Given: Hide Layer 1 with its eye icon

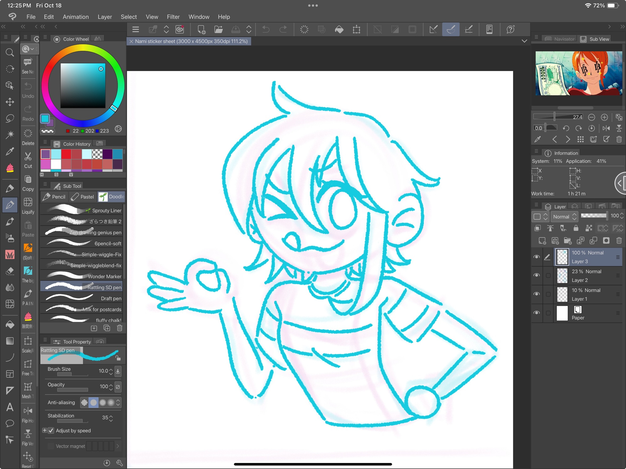Looking at the screenshot, I should 536,294.
